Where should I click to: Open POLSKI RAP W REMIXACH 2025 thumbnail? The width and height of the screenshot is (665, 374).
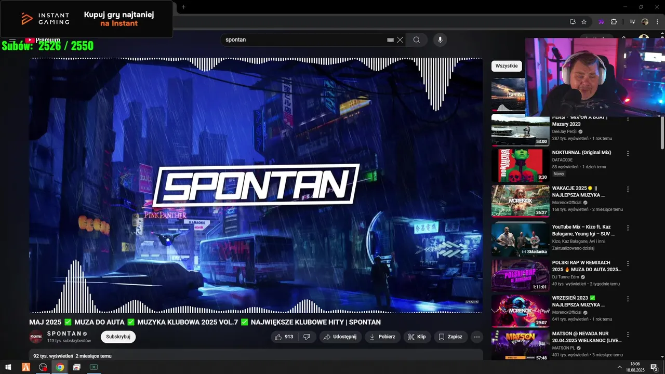click(x=520, y=275)
